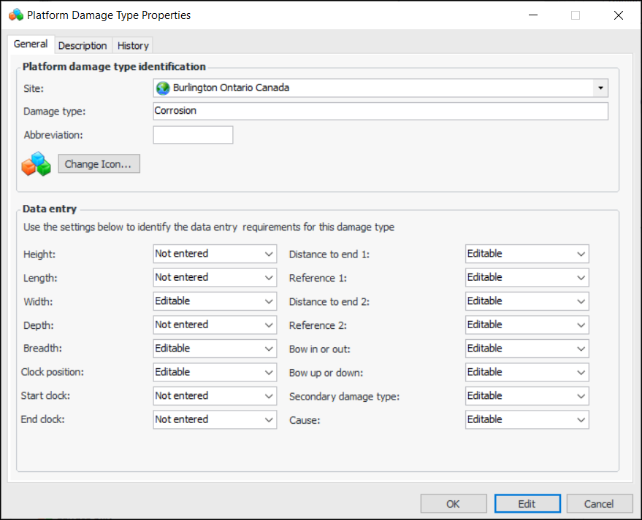Click the title bar application icon
The height and width of the screenshot is (520, 642).
tap(15, 15)
